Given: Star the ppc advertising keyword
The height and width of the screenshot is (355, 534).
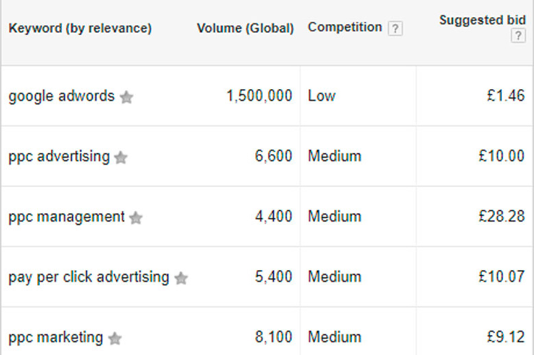Looking at the screenshot, I should pos(121,158).
